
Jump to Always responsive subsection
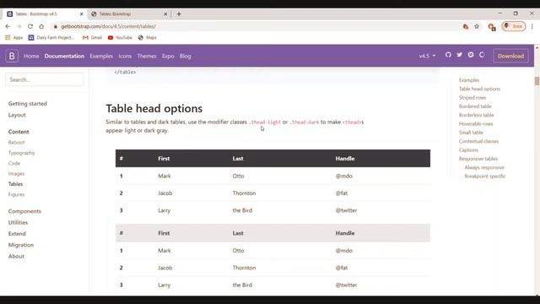484,167
